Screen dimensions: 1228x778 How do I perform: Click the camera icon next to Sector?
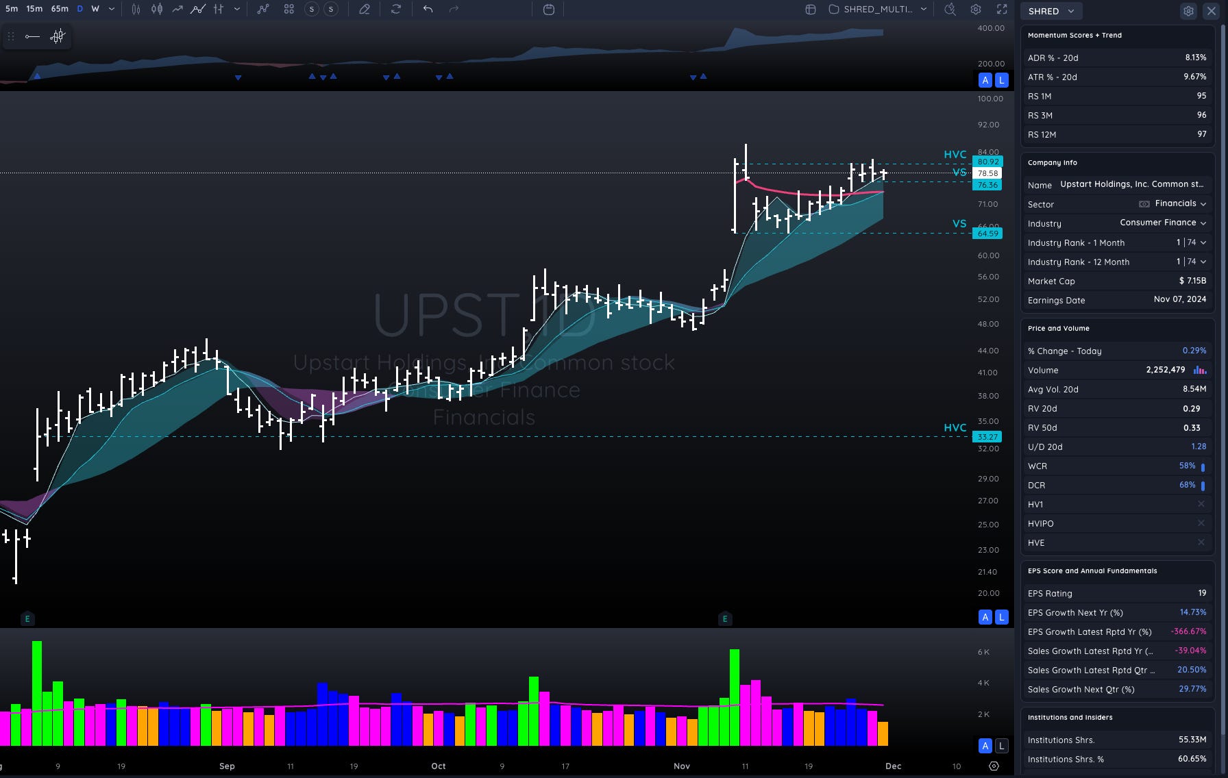click(1144, 204)
